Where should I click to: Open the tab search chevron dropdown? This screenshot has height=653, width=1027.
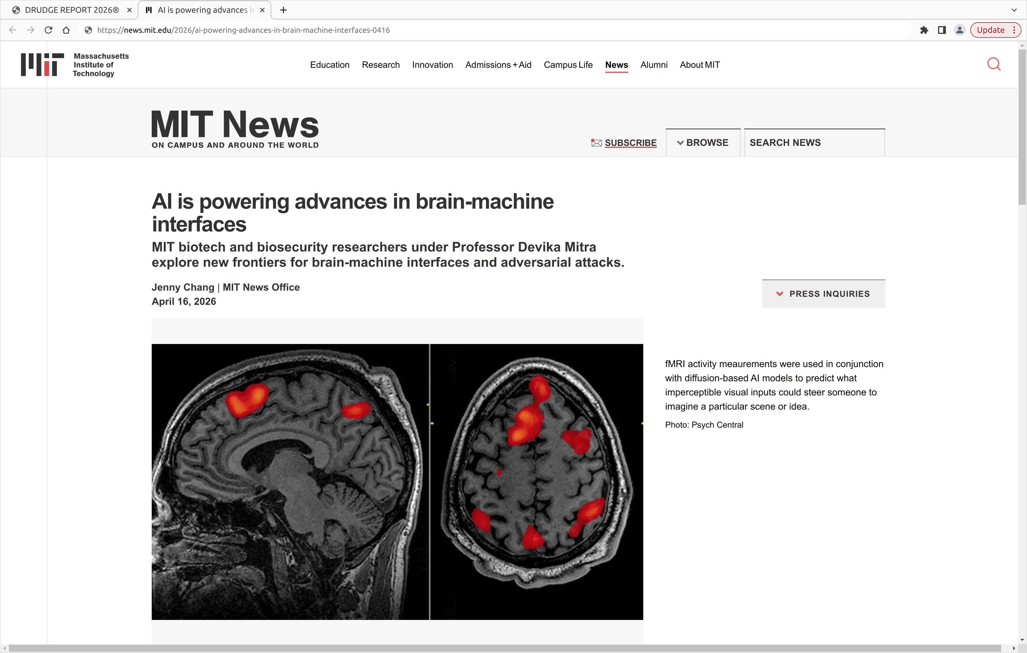pos(1014,10)
